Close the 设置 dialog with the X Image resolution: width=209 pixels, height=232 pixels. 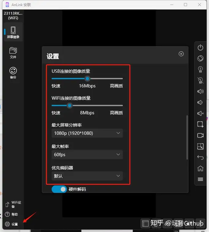coord(181,54)
